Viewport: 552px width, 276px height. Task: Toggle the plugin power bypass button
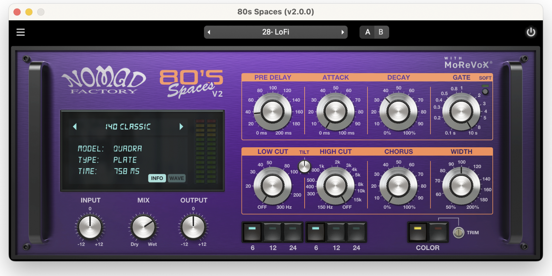pos(531,32)
